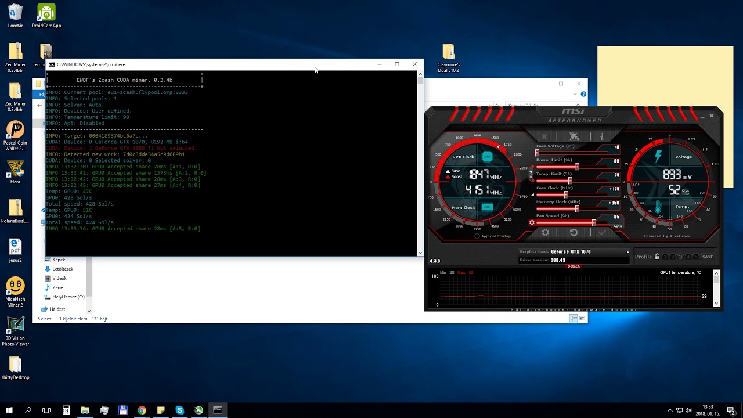
Task: Click the Power Limit slider handle
Action: point(577,167)
